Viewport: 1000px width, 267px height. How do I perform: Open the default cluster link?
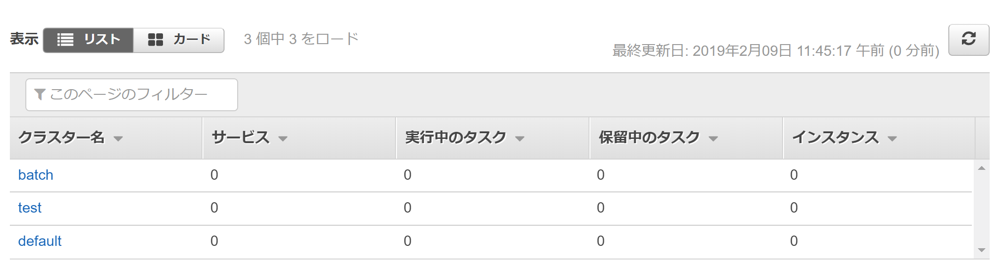(x=40, y=241)
